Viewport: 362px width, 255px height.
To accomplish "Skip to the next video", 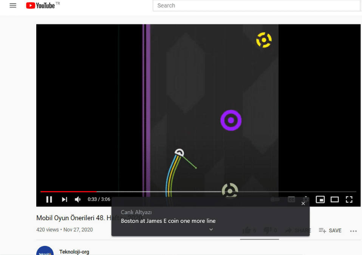I will [x=64, y=199].
